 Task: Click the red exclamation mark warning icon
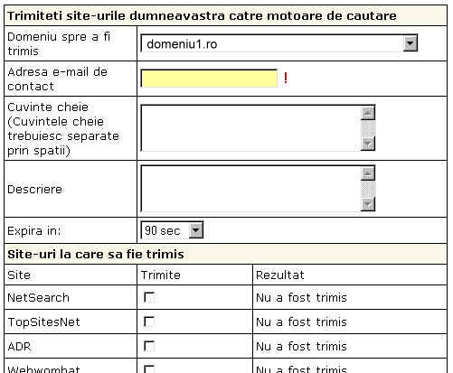286,79
